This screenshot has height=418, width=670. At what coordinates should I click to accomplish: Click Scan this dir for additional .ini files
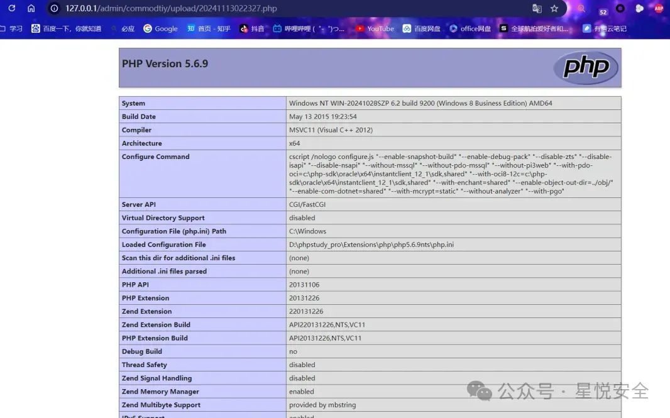click(178, 258)
